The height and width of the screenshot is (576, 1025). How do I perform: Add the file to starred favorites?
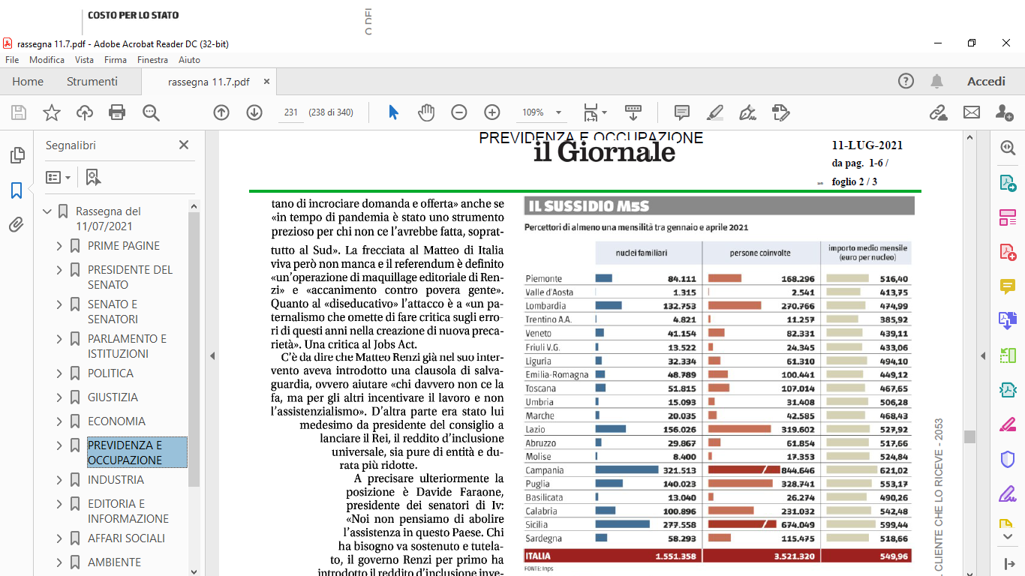click(x=52, y=112)
